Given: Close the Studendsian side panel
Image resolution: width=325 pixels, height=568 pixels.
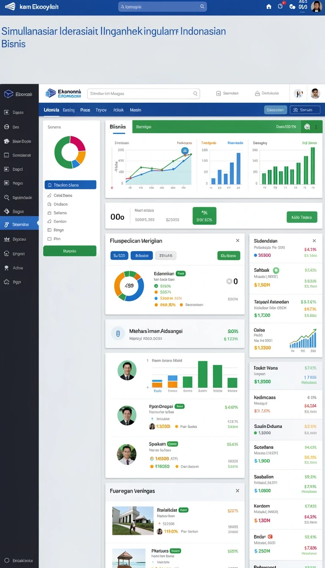Looking at the screenshot, I should click(314, 240).
